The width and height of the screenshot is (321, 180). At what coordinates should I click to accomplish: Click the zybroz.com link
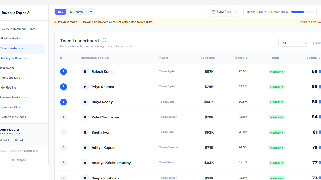click(x=30, y=151)
